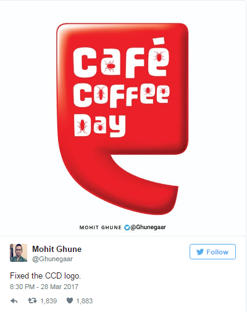The height and width of the screenshot is (312, 247).
Task: Open the tweet timestamp 8:30 PM - 28 Mar 2017
Action: (x=44, y=287)
